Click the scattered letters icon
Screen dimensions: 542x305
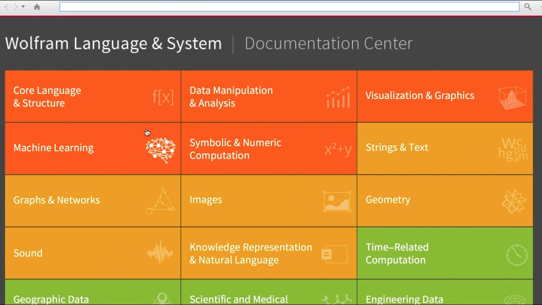click(513, 149)
